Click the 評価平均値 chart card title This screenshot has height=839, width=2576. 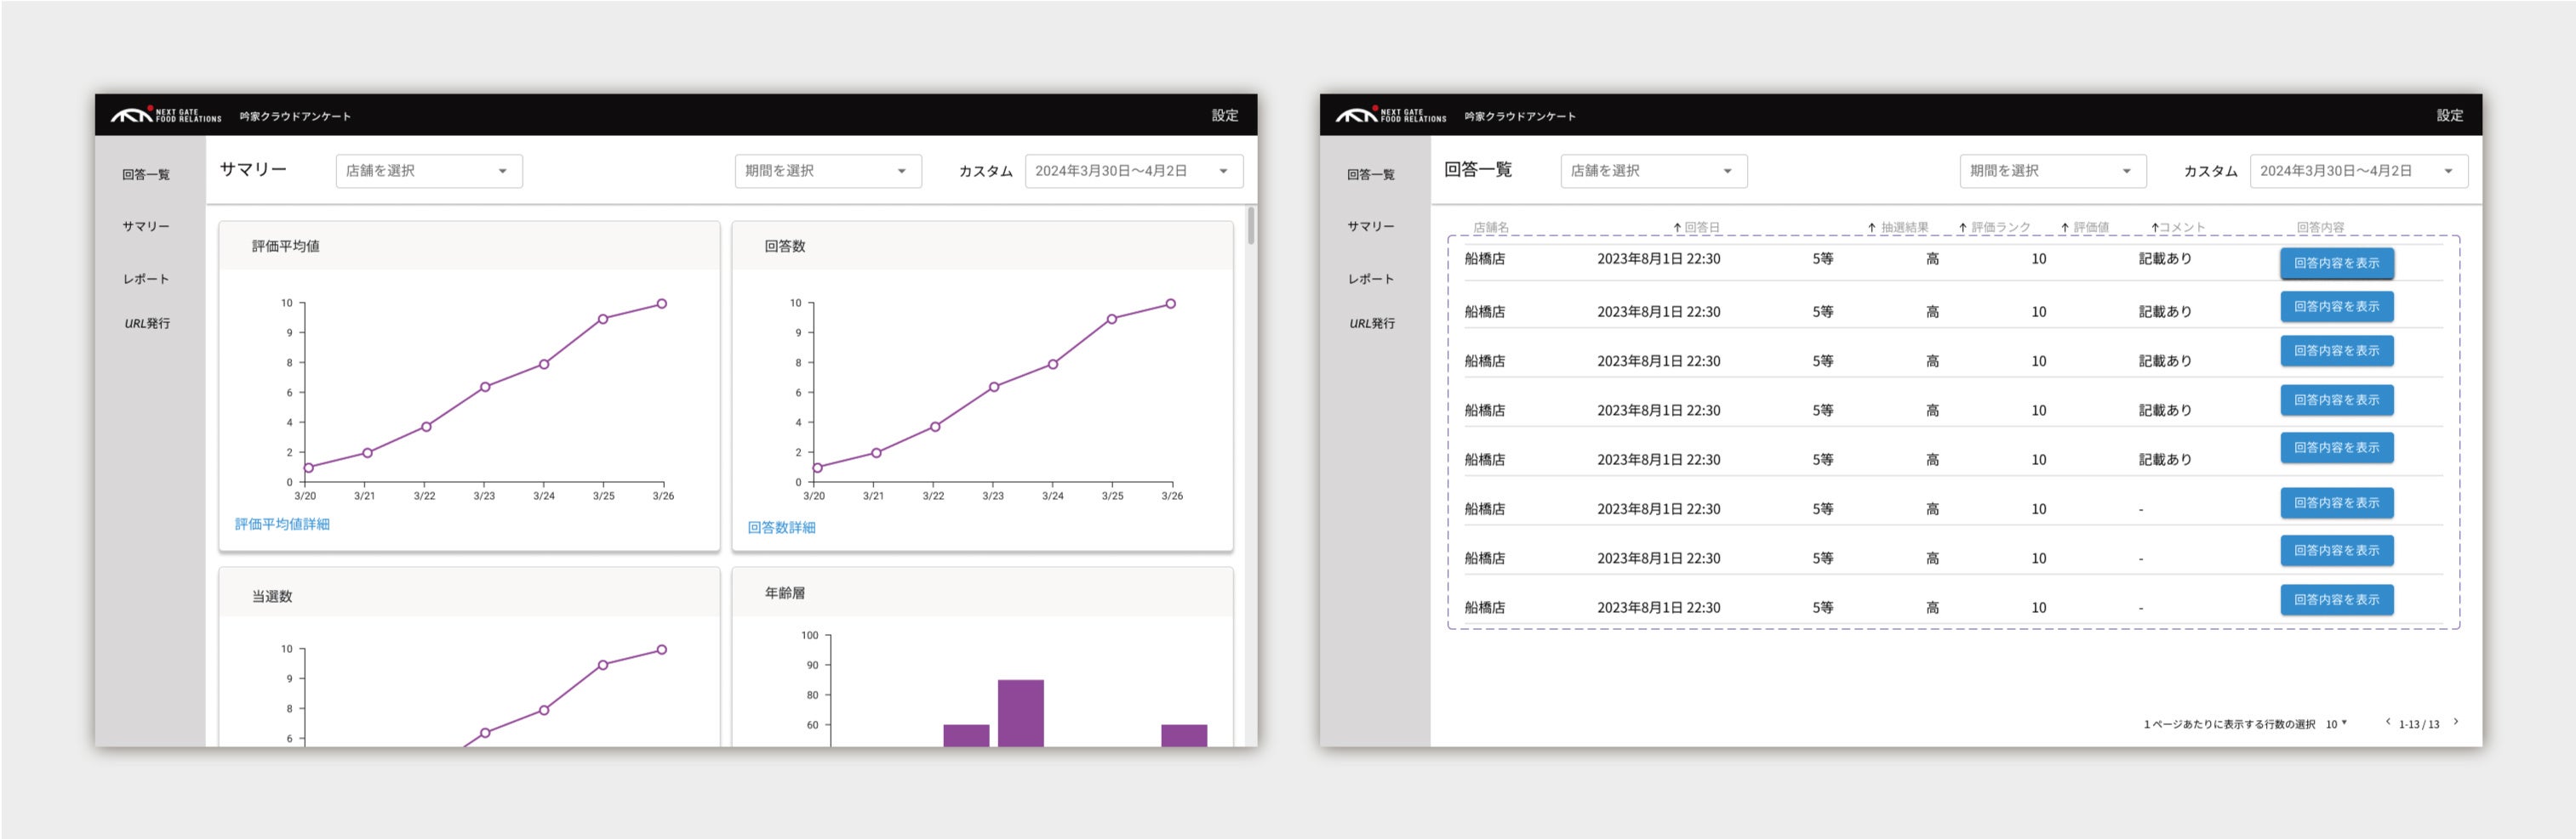click(286, 246)
